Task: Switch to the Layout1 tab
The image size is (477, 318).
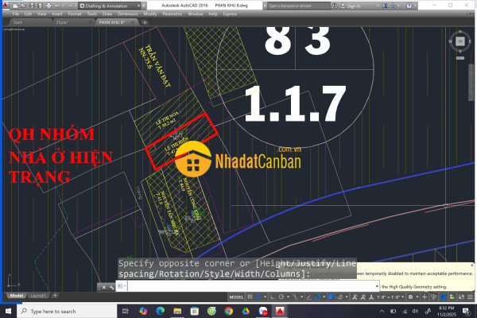Action: [x=41, y=296]
